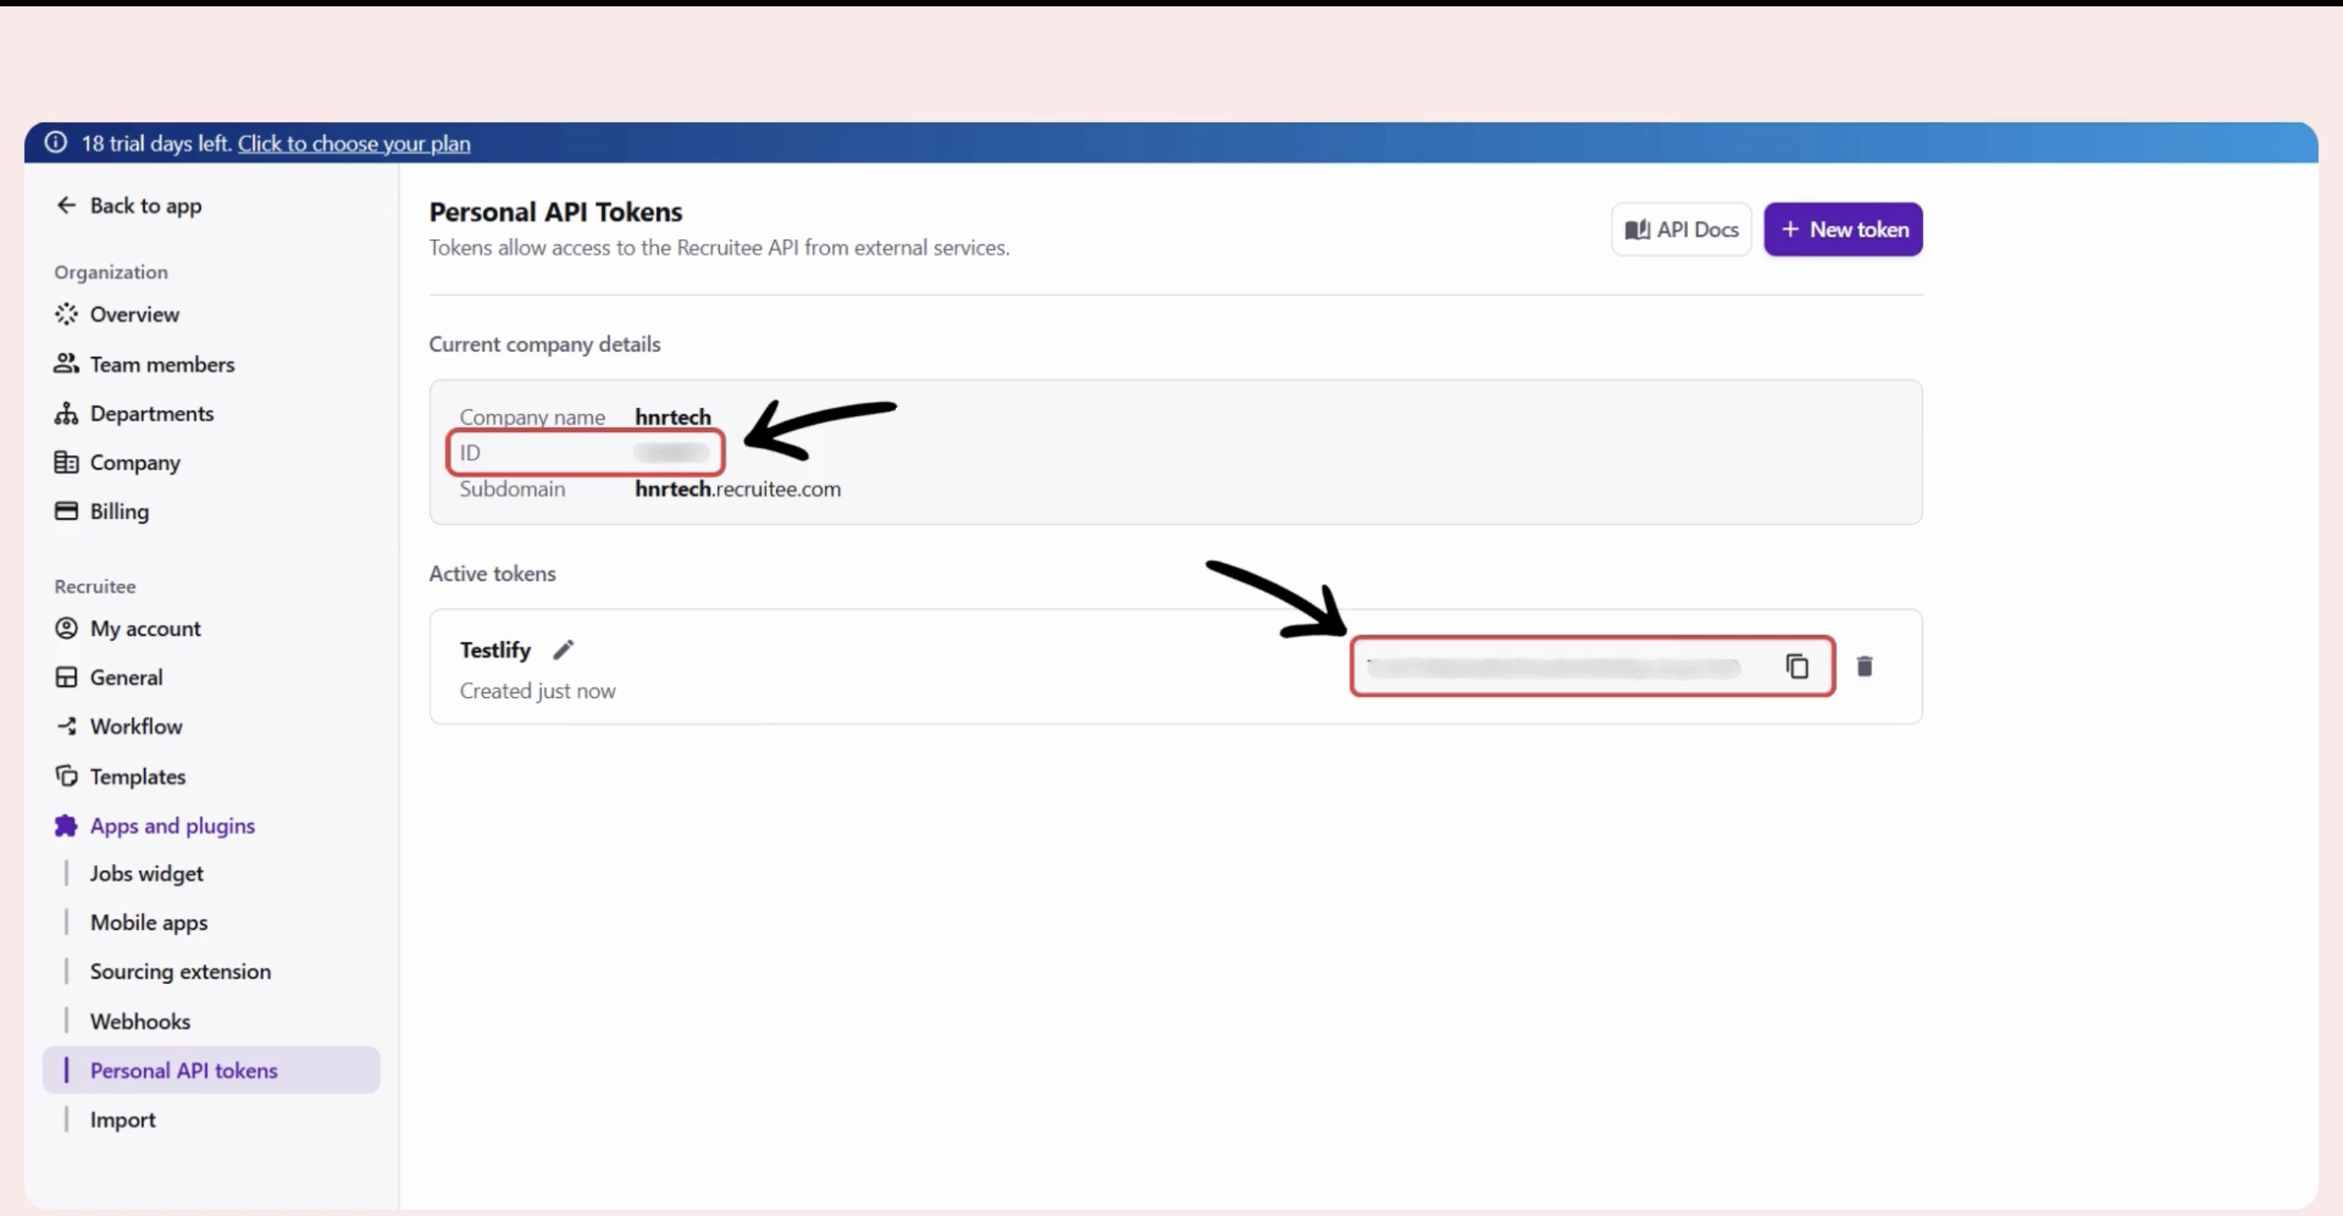Viewport: 2343px width, 1216px height.
Task: Open Team members settings
Action: click(162, 365)
